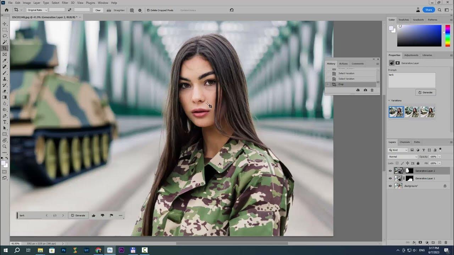Open the Filter menu
Screen dimensions: 454x255
(65, 2)
